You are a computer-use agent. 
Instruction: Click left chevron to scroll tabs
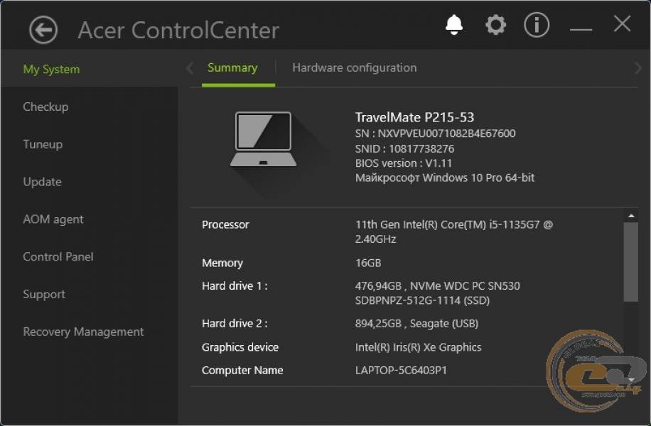[x=190, y=68]
